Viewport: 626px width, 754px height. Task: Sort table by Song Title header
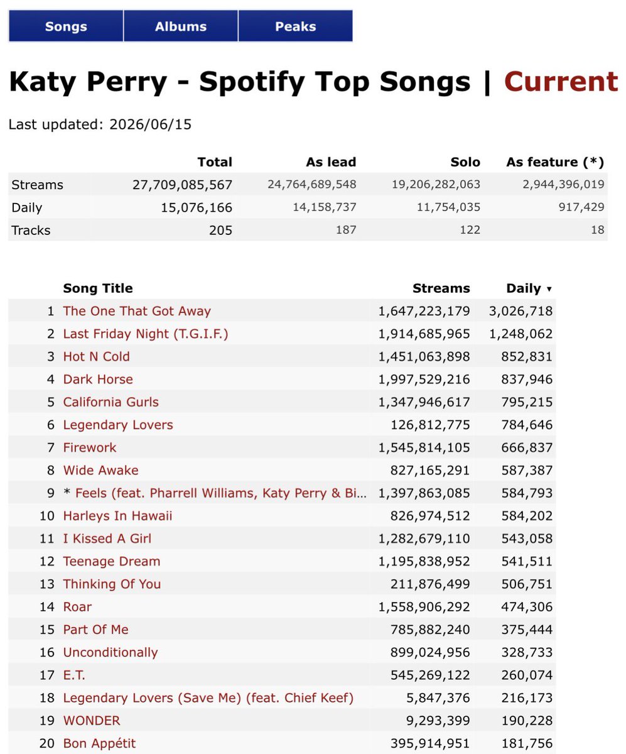point(98,288)
